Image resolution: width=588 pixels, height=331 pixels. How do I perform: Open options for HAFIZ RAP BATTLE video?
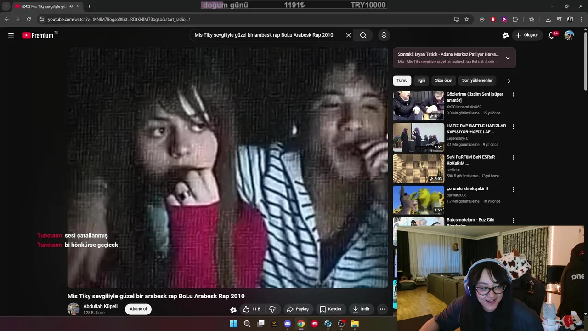pyautogui.click(x=514, y=126)
